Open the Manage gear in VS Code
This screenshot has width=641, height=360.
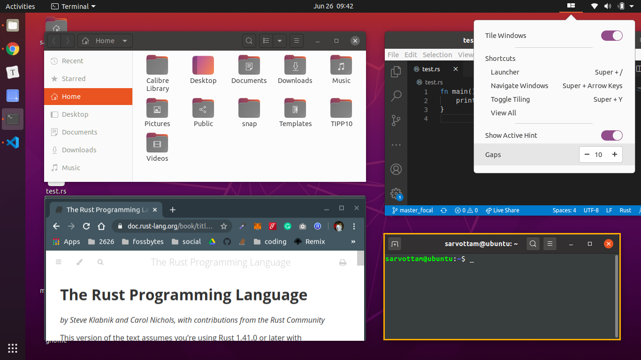(396, 194)
